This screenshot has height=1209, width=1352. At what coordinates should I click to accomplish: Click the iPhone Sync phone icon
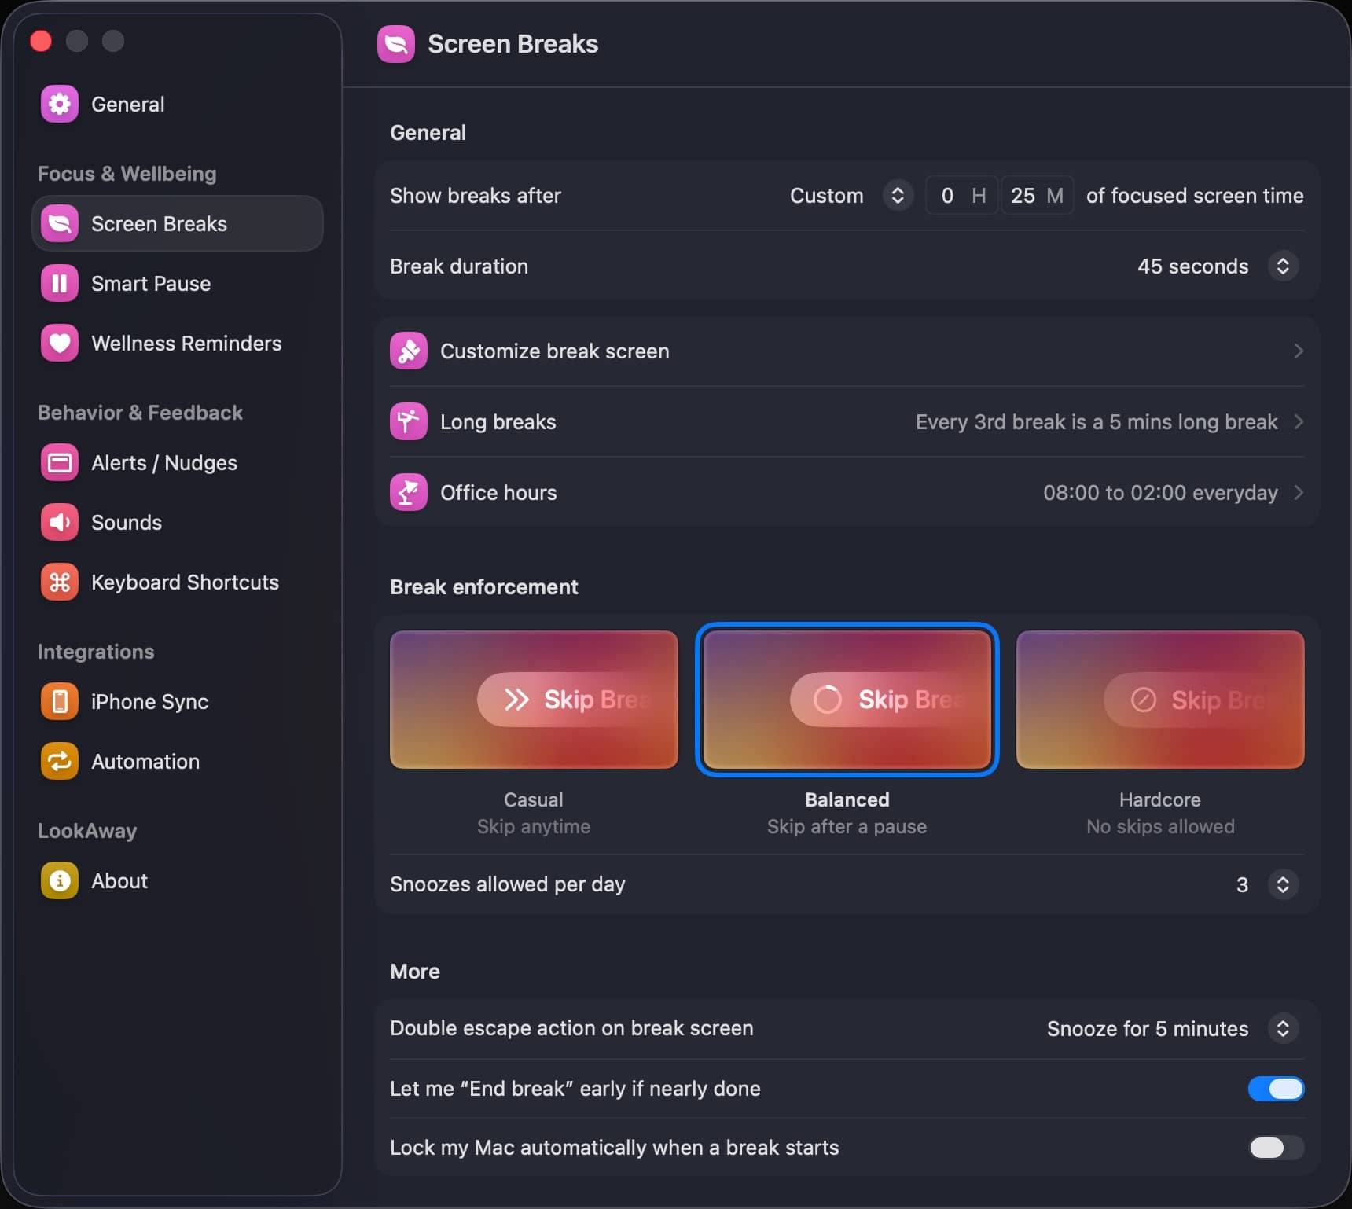(x=60, y=701)
